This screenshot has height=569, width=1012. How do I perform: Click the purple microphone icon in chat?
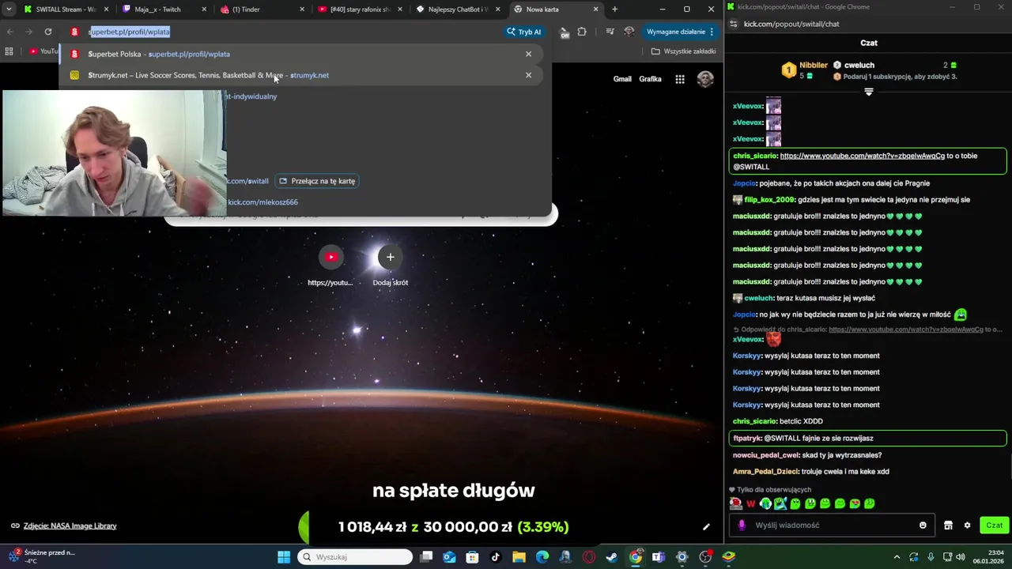[x=742, y=525]
